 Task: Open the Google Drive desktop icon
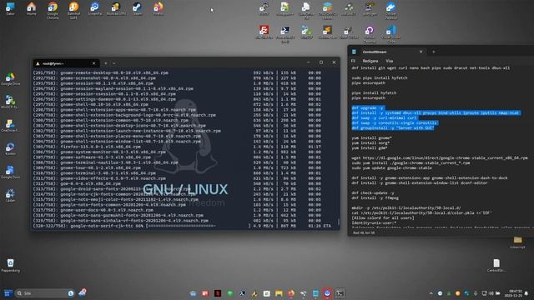10,79
